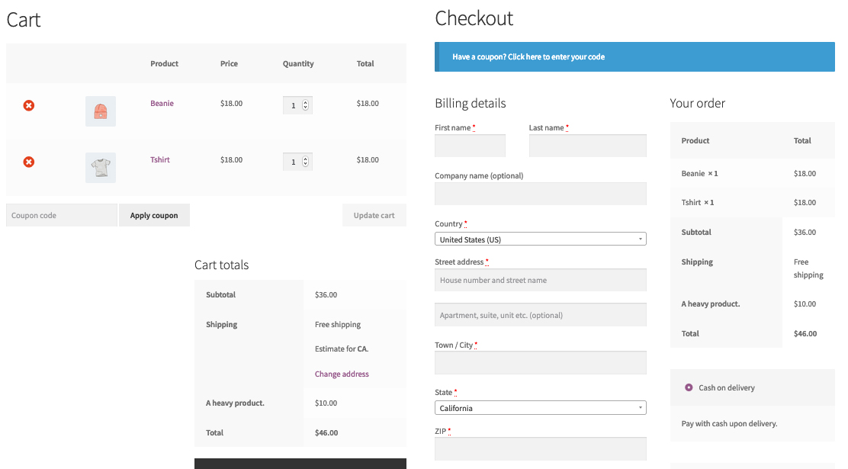This screenshot has width=848, height=469.
Task: Click the Last name field
Action: 587,146
